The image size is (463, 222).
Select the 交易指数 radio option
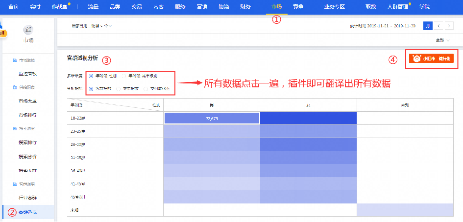(x=119, y=89)
